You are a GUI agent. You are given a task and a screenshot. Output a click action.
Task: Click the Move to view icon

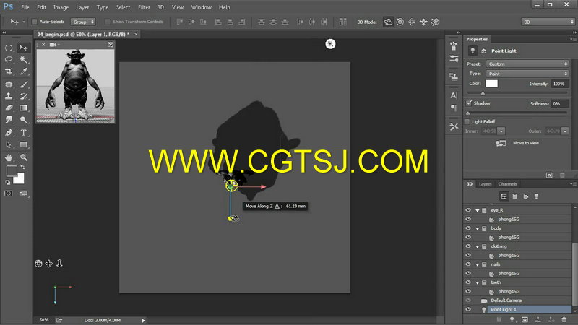[x=501, y=143]
